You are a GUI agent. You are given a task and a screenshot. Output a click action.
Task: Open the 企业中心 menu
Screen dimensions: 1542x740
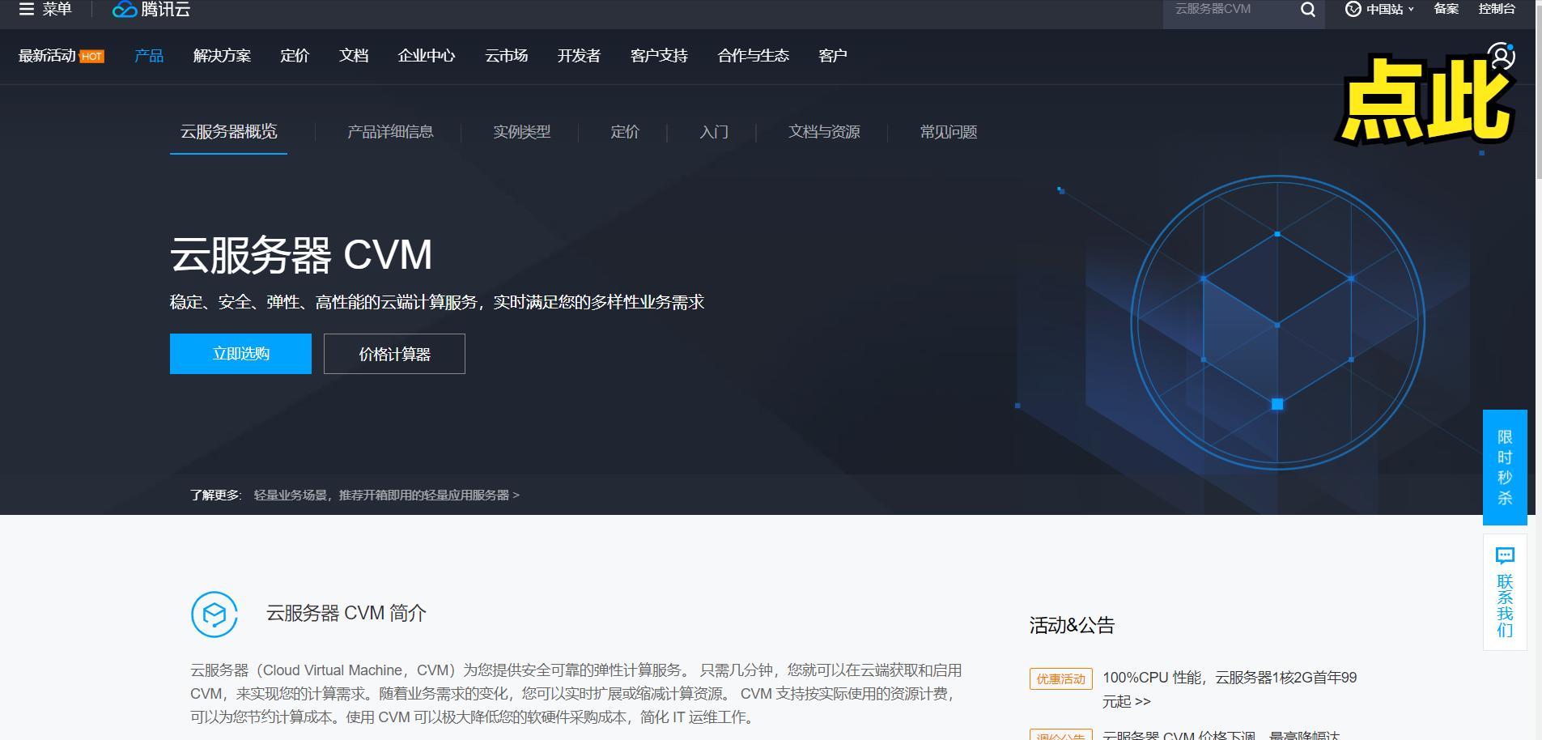(427, 56)
